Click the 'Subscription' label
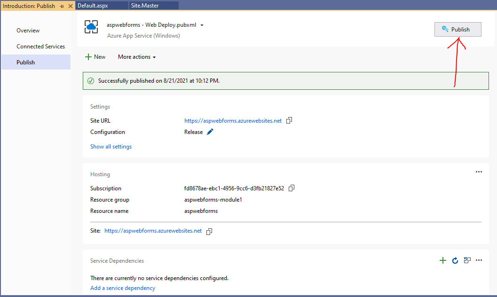The width and height of the screenshot is (497, 297). pos(105,188)
